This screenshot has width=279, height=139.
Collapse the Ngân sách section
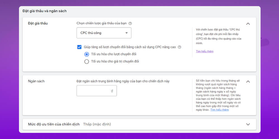[x=248, y=81]
